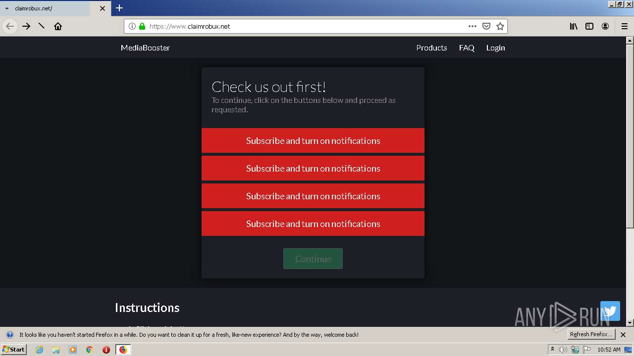
Task: Open the Login menu item
Action: click(x=495, y=48)
